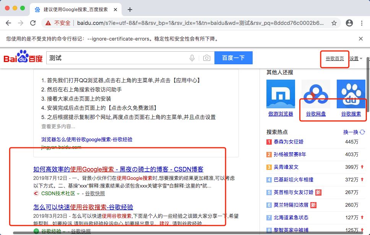370x235 pixels.
Task: Open a new browser tab
Action: (130, 10)
